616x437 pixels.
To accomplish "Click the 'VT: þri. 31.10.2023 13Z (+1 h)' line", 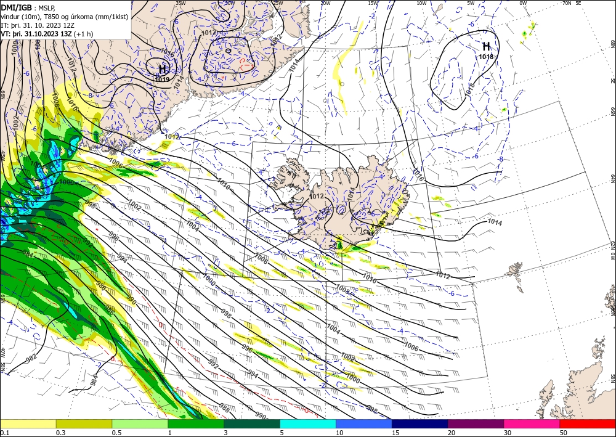I will point(47,33).
